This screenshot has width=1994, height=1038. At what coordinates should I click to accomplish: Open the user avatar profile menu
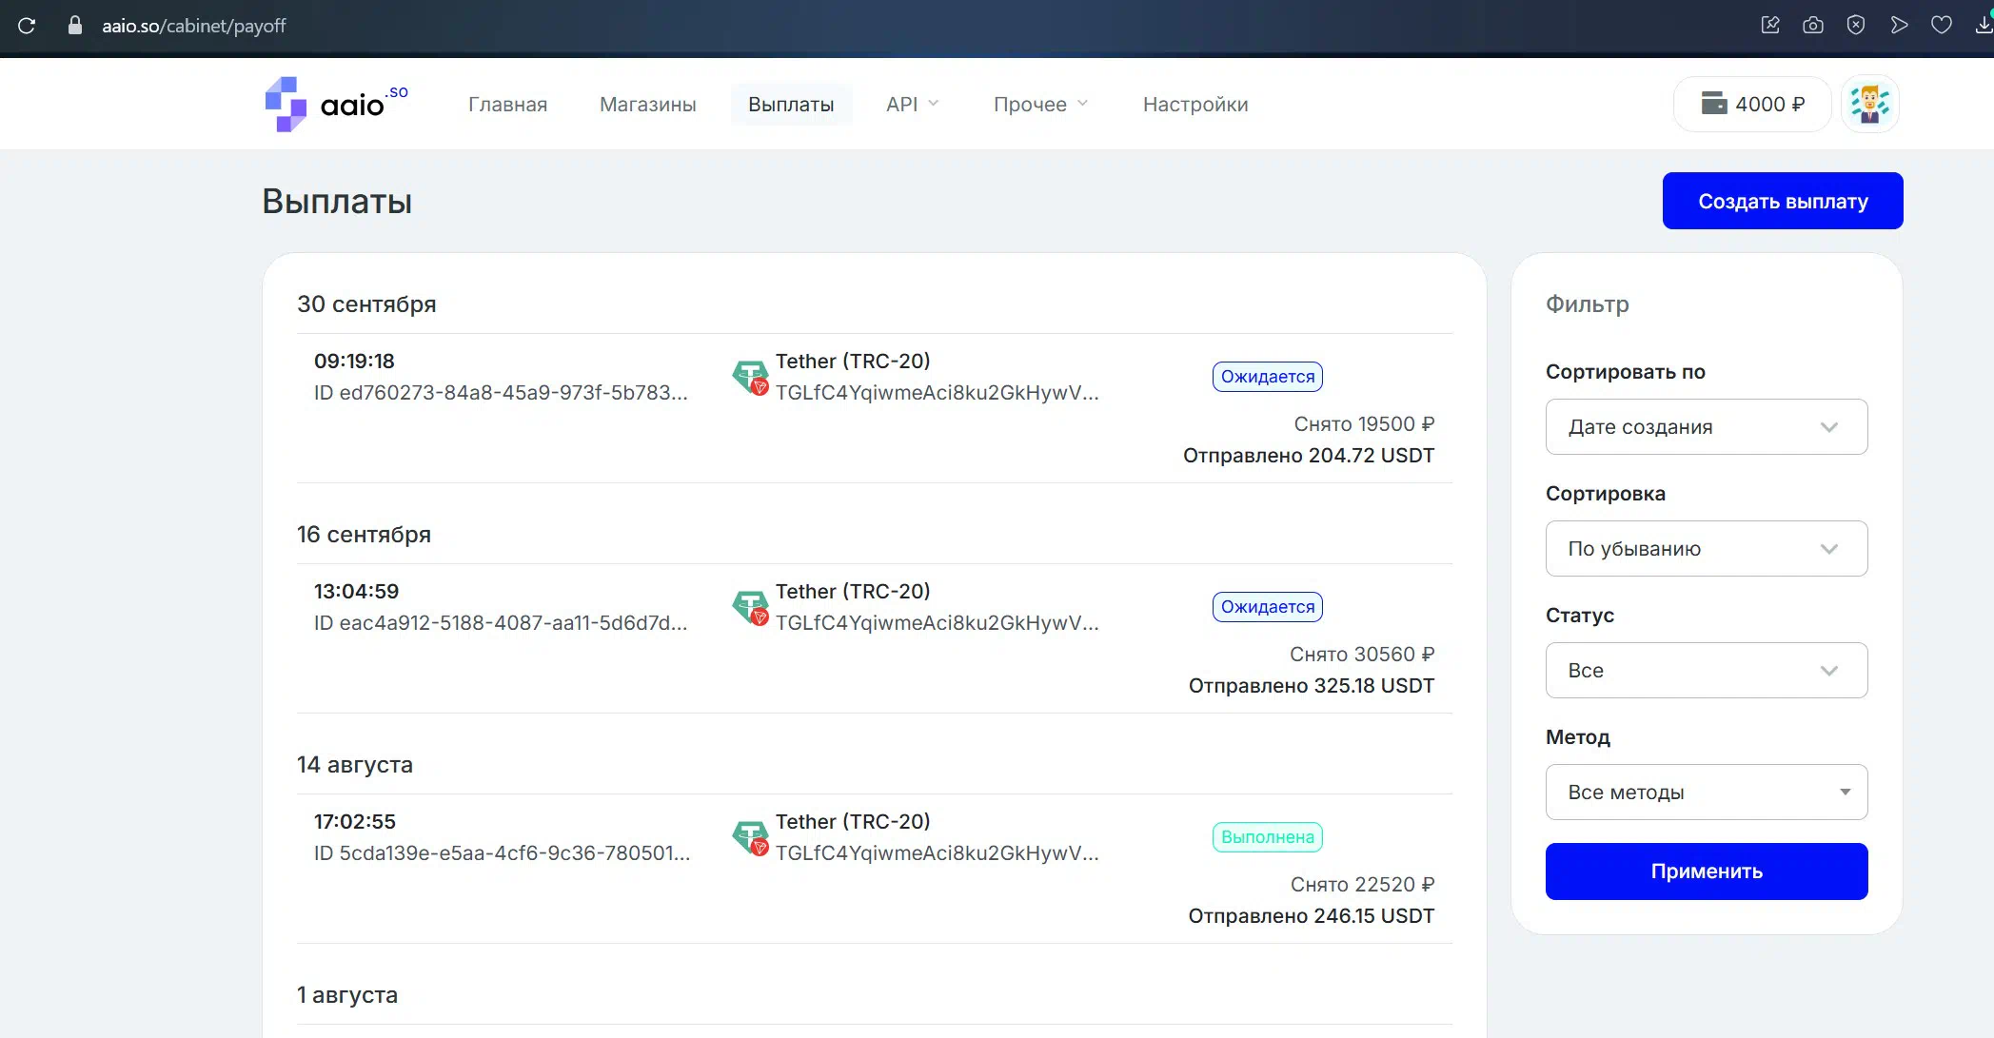tap(1869, 105)
